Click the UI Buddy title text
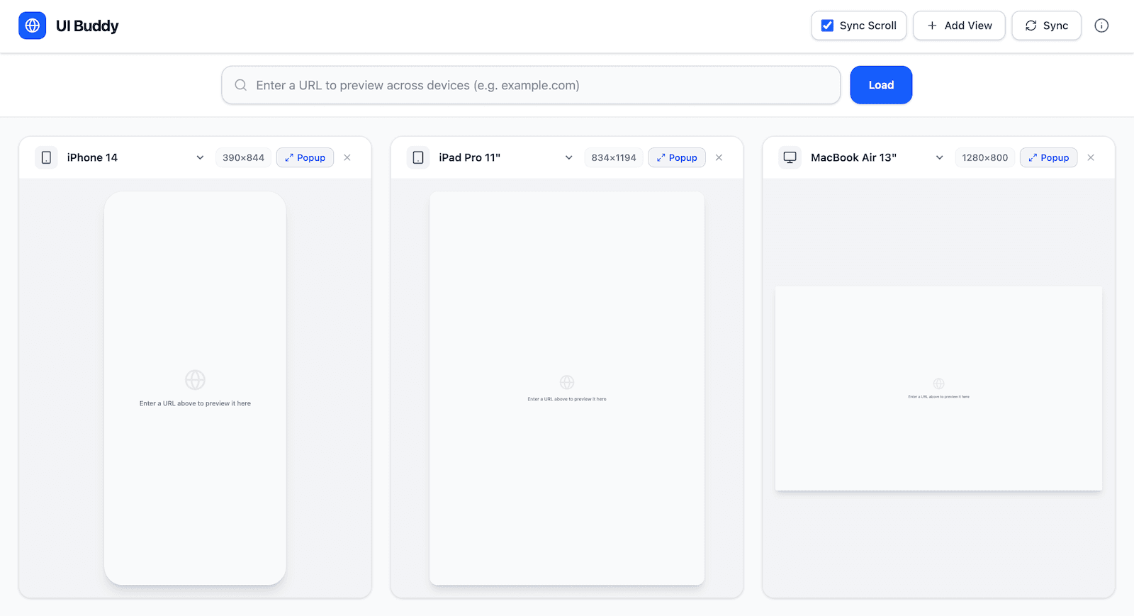1134x616 pixels. click(87, 26)
